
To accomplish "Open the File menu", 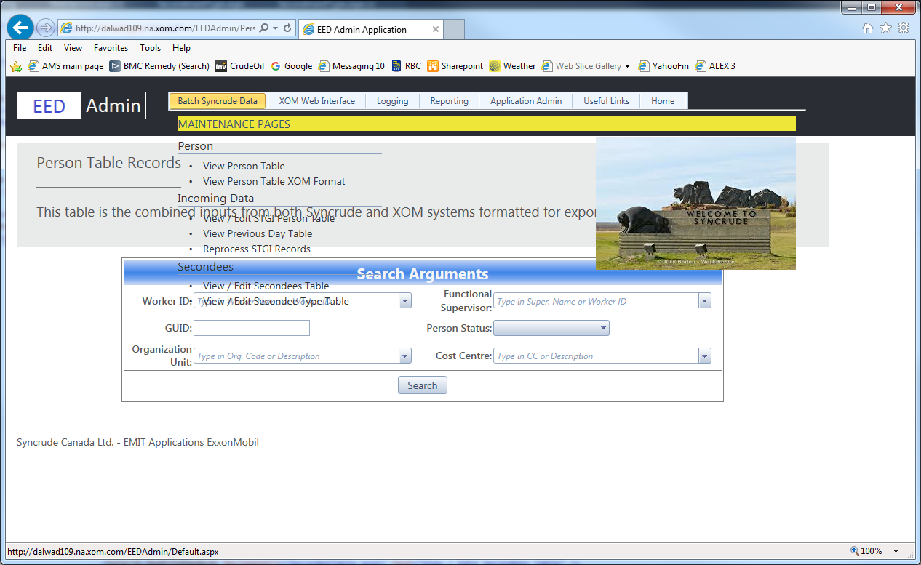I will (20, 48).
